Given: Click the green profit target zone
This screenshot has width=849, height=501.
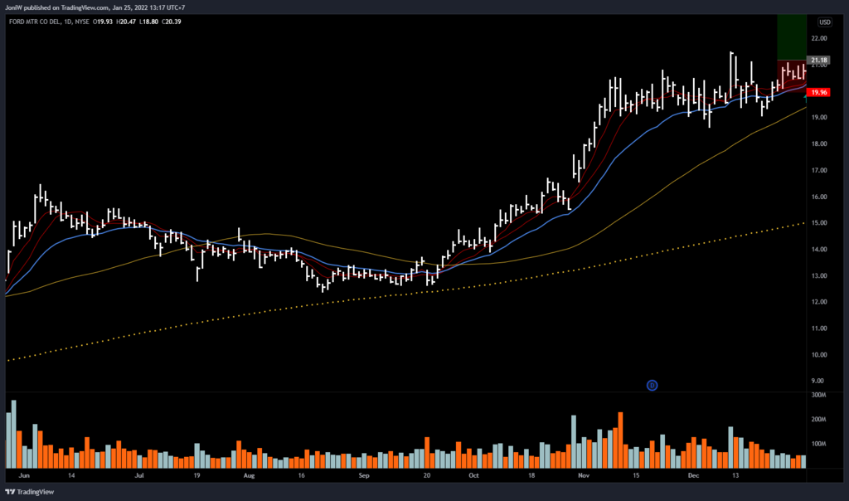Looking at the screenshot, I should click(x=792, y=36).
